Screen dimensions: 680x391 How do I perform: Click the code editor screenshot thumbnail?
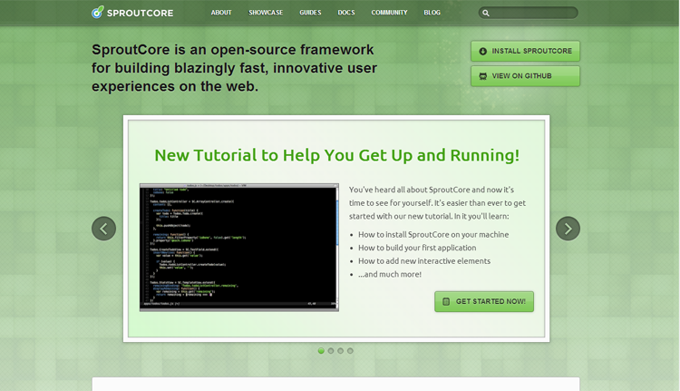coord(239,247)
